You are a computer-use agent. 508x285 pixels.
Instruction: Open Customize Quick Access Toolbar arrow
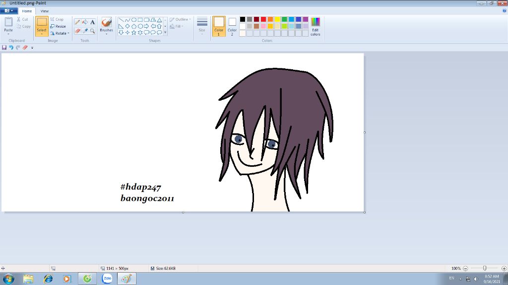(x=32, y=48)
